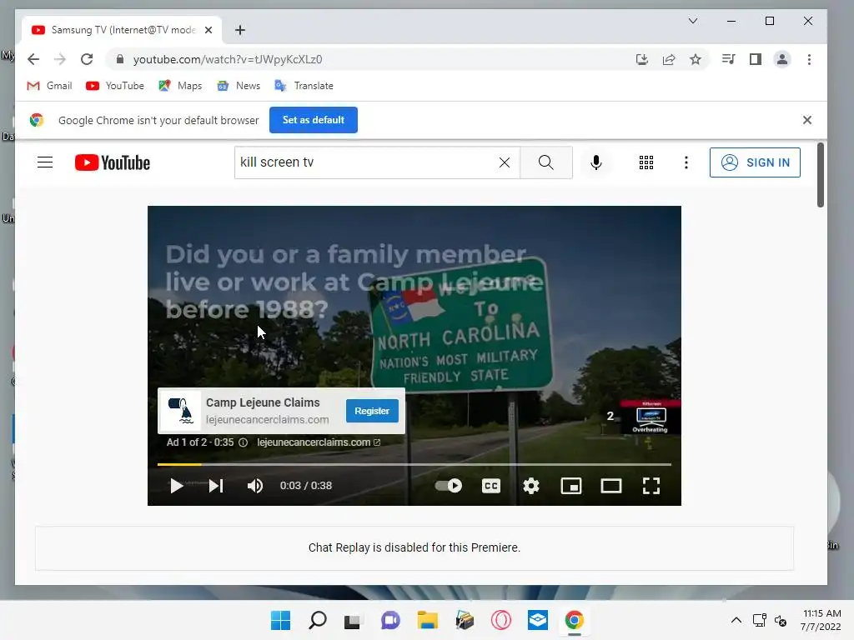The height and width of the screenshot is (640, 854).
Task: Open File Explorer from taskbar
Action: click(428, 620)
